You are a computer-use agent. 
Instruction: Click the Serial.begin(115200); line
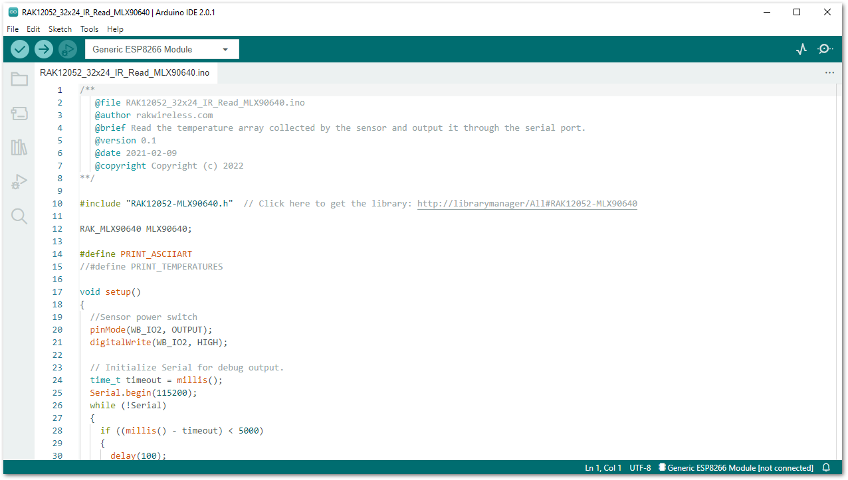point(144,393)
